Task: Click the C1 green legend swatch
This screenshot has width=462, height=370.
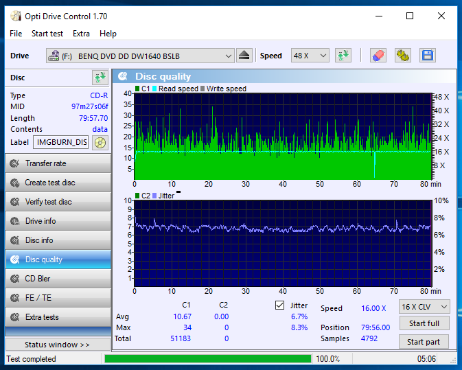Action: coord(137,89)
